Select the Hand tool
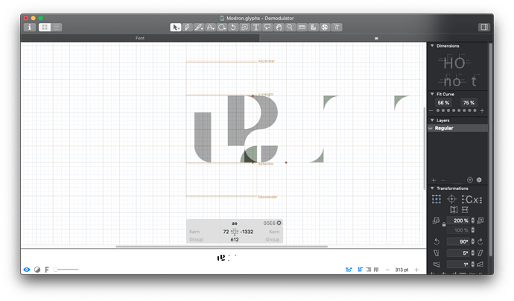The width and height of the screenshot is (514, 301). [279, 28]
